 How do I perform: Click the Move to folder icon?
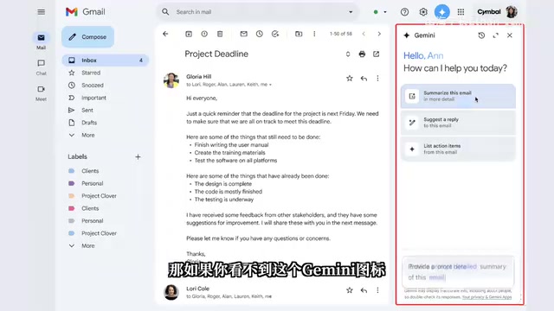[299, 34]
